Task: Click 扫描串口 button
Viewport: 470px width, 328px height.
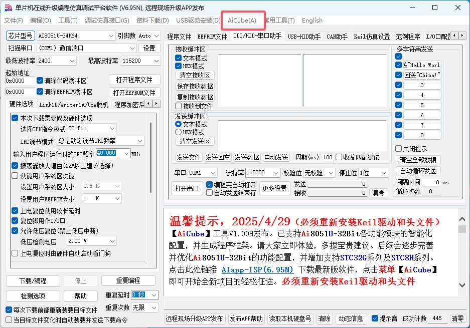Action: tap(20, 48)
